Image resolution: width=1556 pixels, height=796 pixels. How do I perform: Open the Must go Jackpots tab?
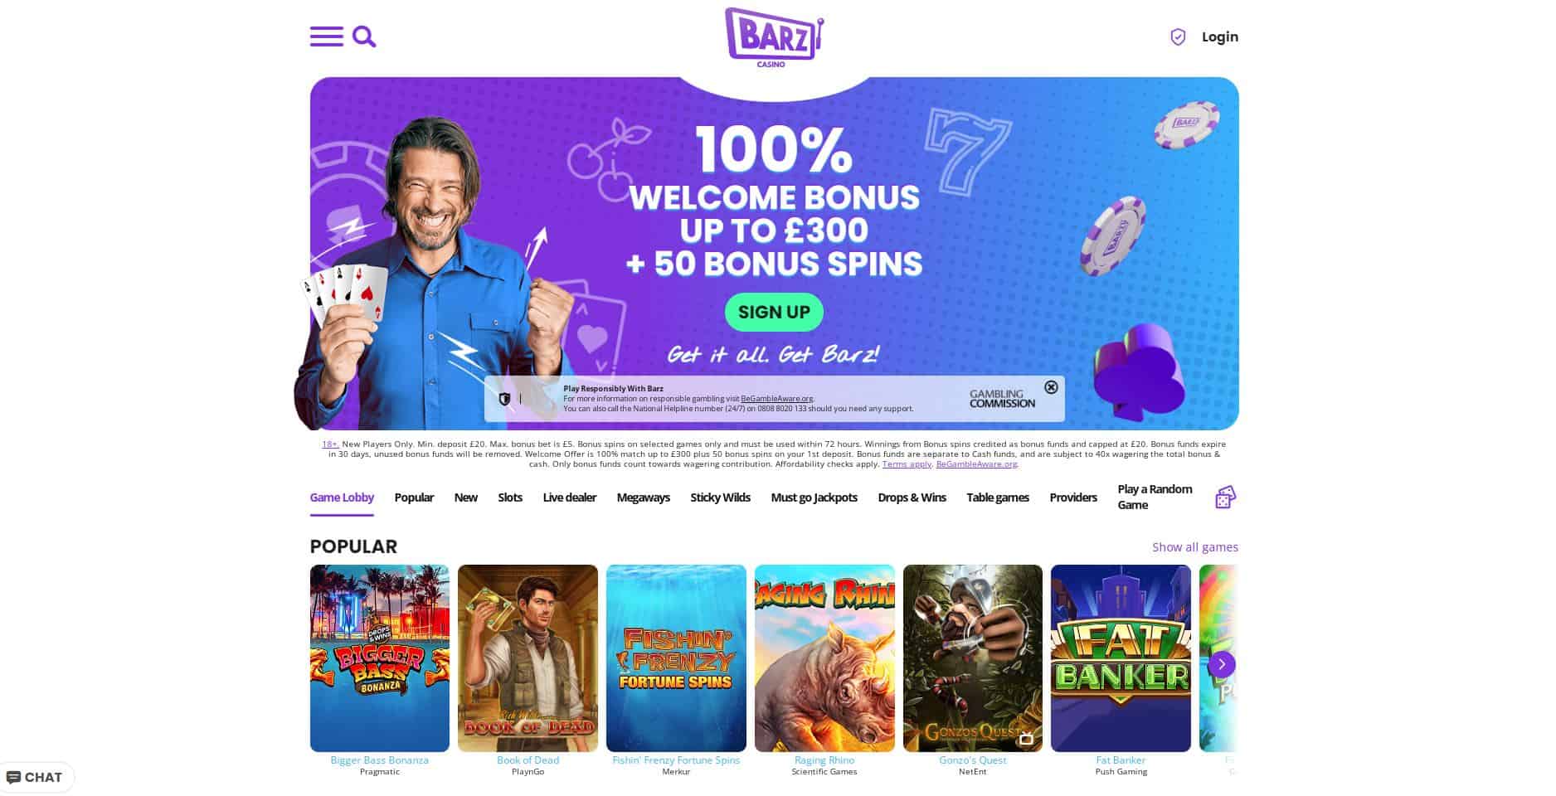tap(814, 498)
